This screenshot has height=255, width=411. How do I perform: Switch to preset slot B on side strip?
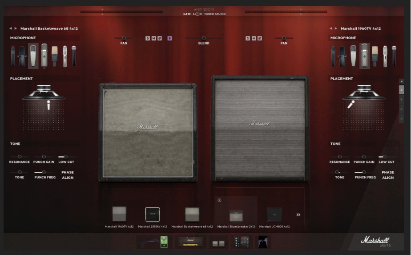tap(401, 99)
